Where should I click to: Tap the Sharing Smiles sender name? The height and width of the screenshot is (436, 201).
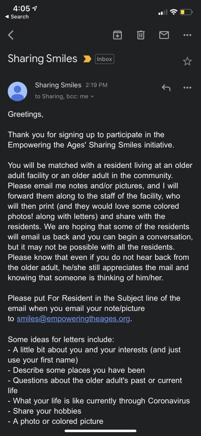(58, 85)
